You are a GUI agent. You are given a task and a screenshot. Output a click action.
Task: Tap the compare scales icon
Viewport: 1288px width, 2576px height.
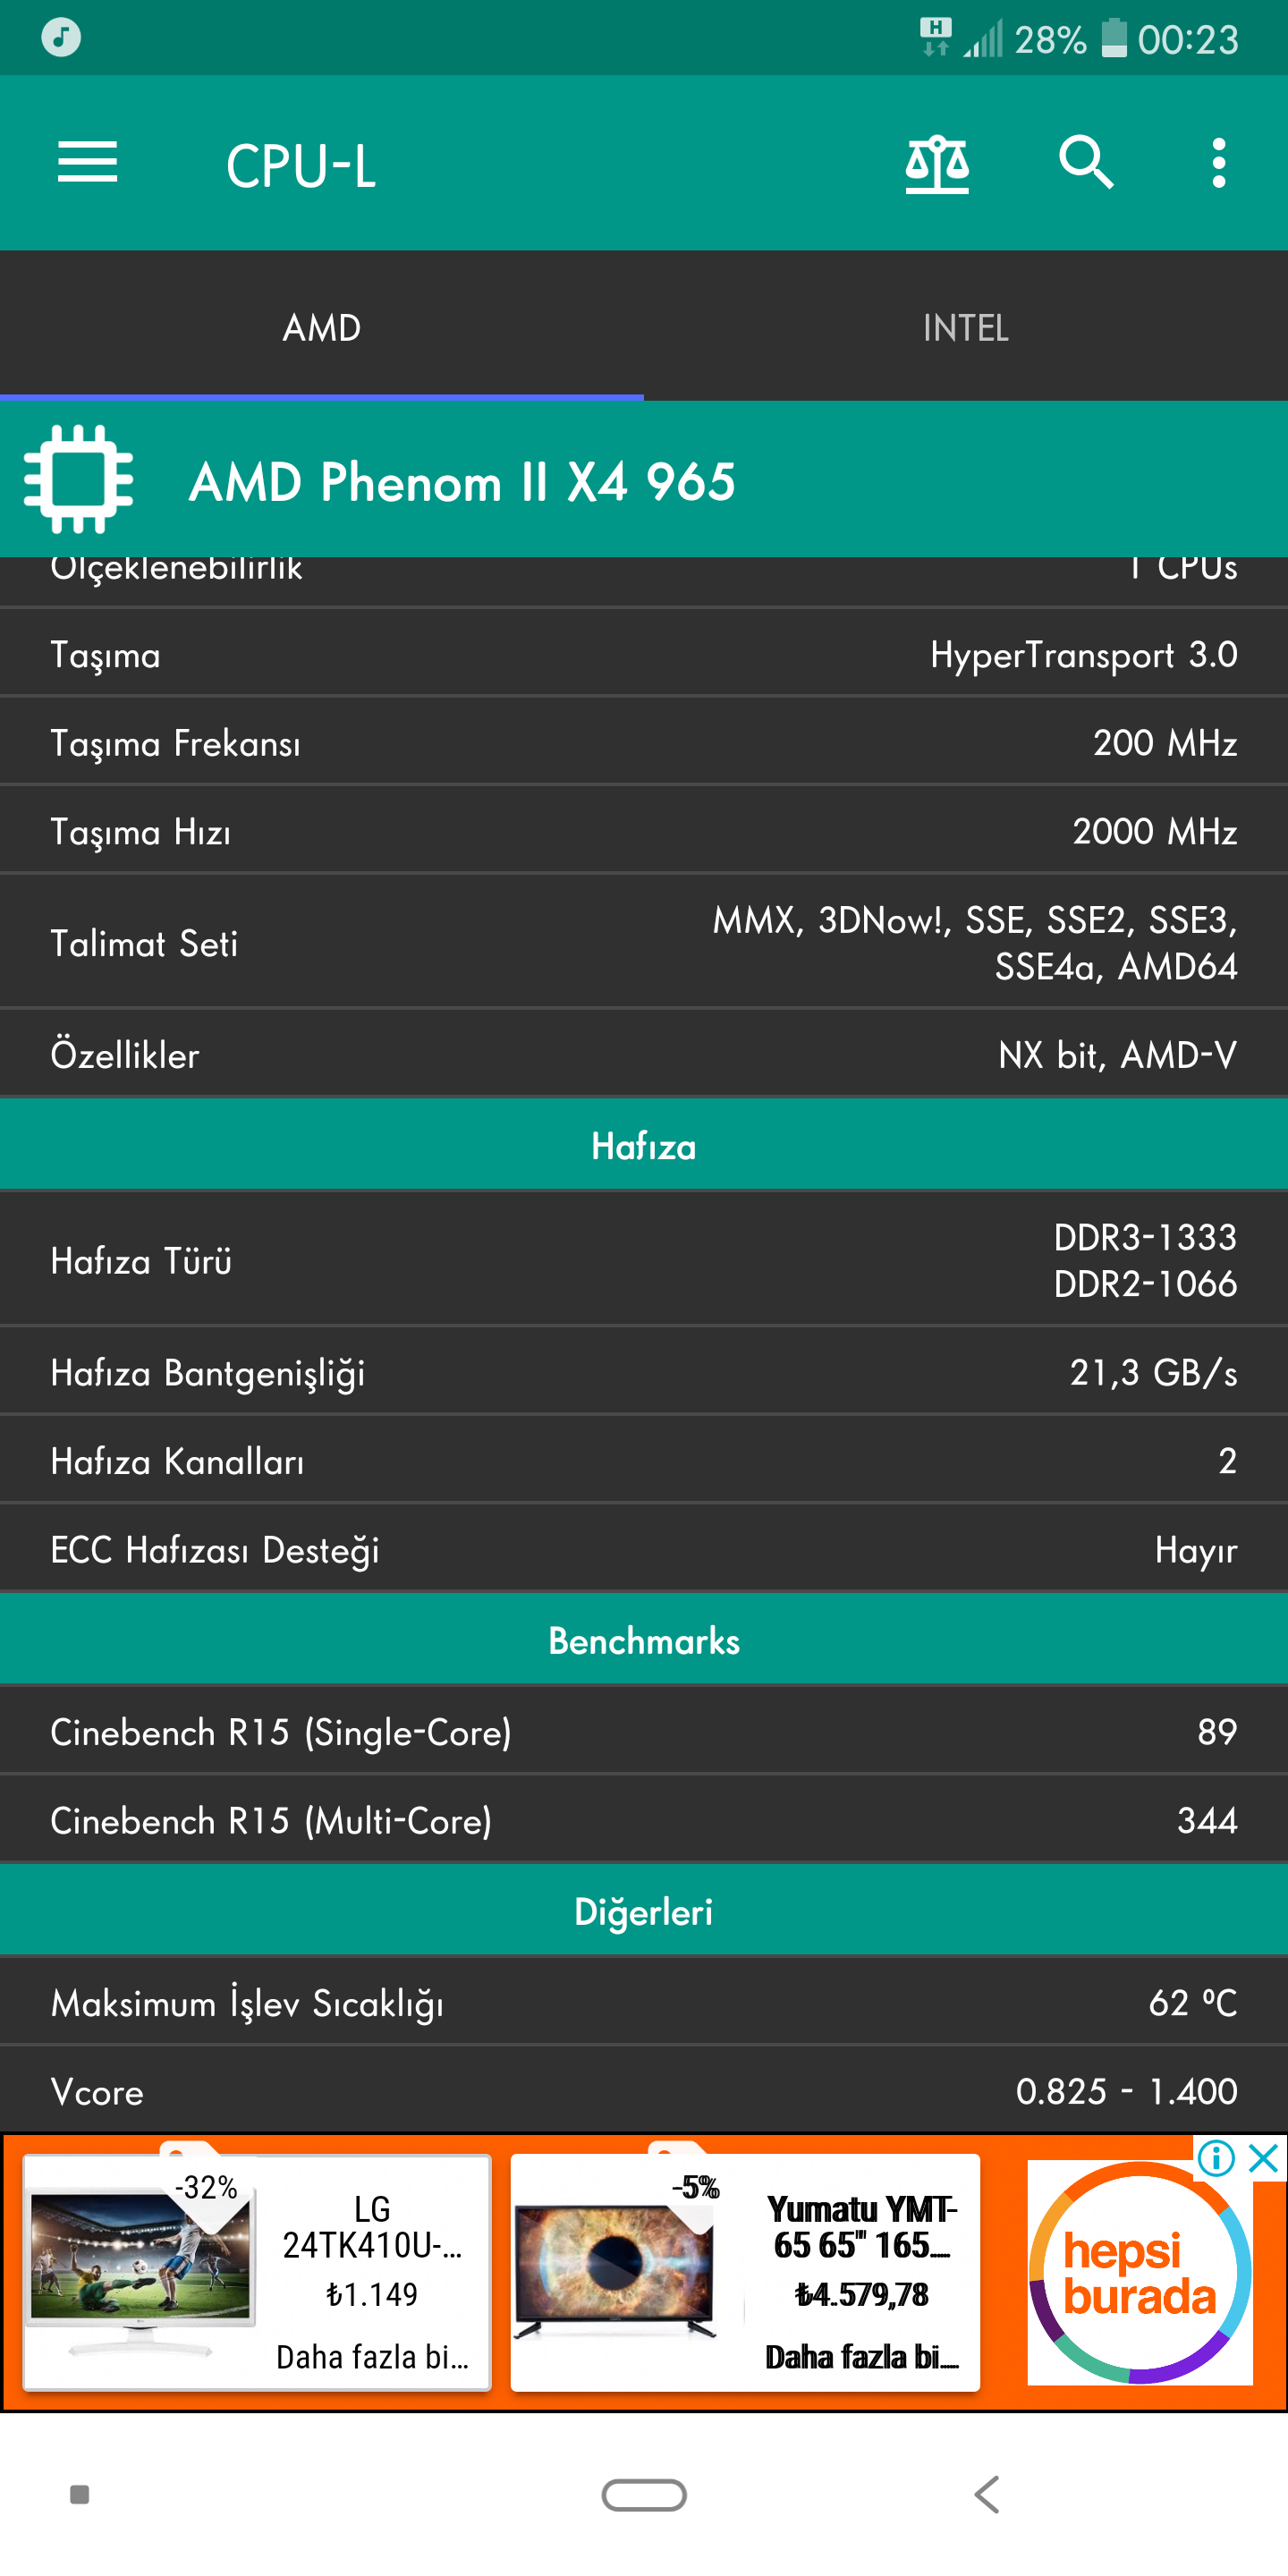[x=937, y=163]
